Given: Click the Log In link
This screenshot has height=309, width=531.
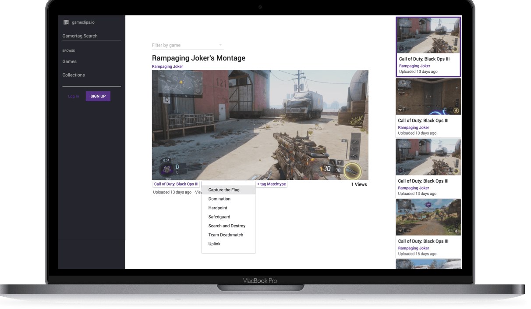Looking at the screenshot, I should [74, 96].
